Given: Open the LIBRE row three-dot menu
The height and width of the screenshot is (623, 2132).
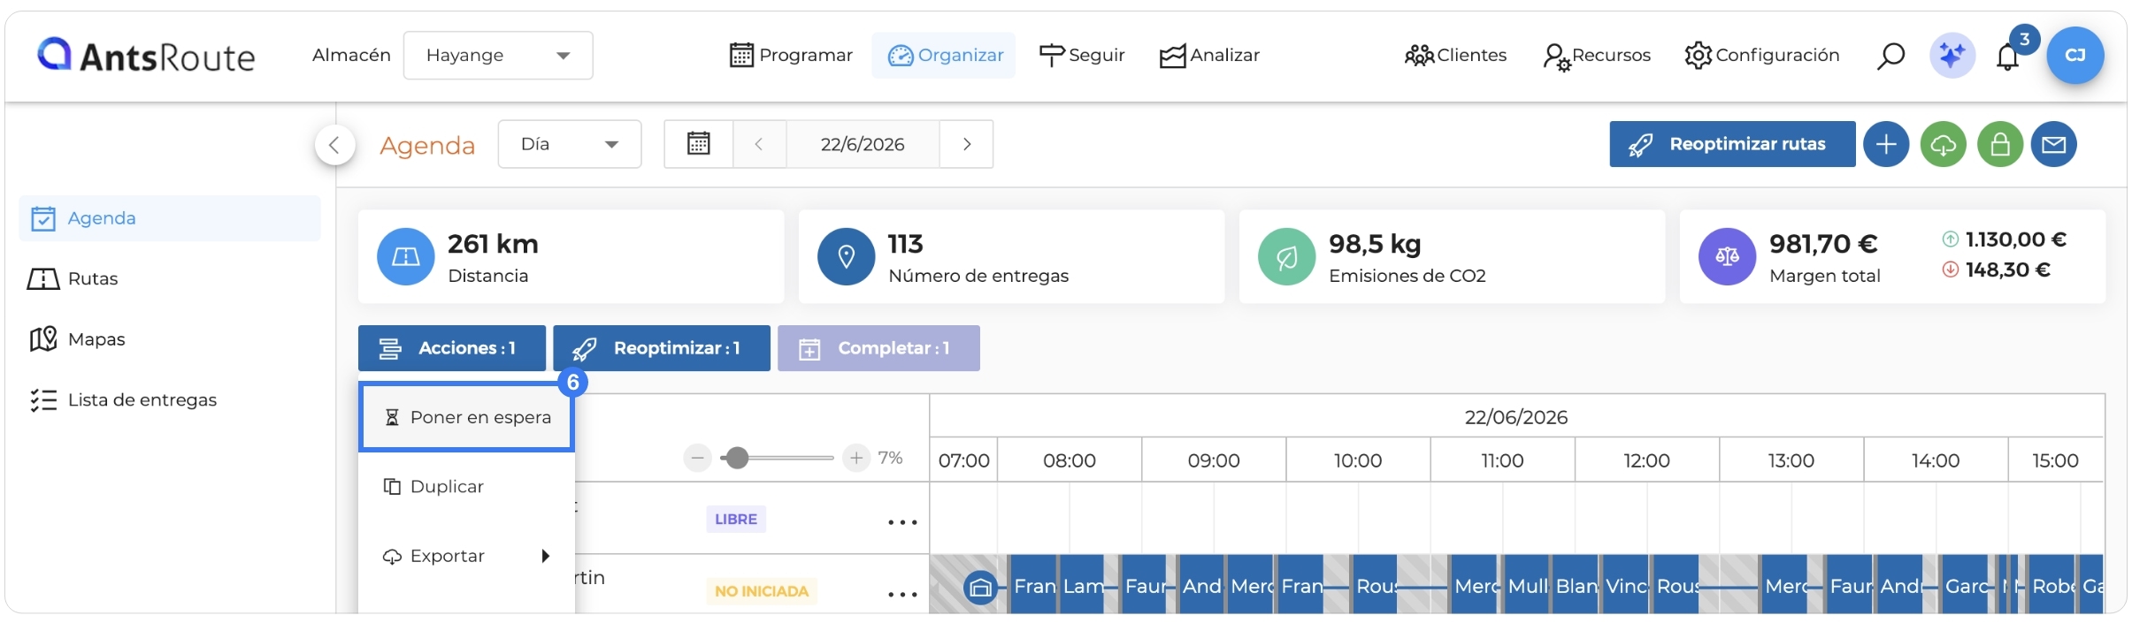Looking at the screenshot, I should tap(902, 522).
